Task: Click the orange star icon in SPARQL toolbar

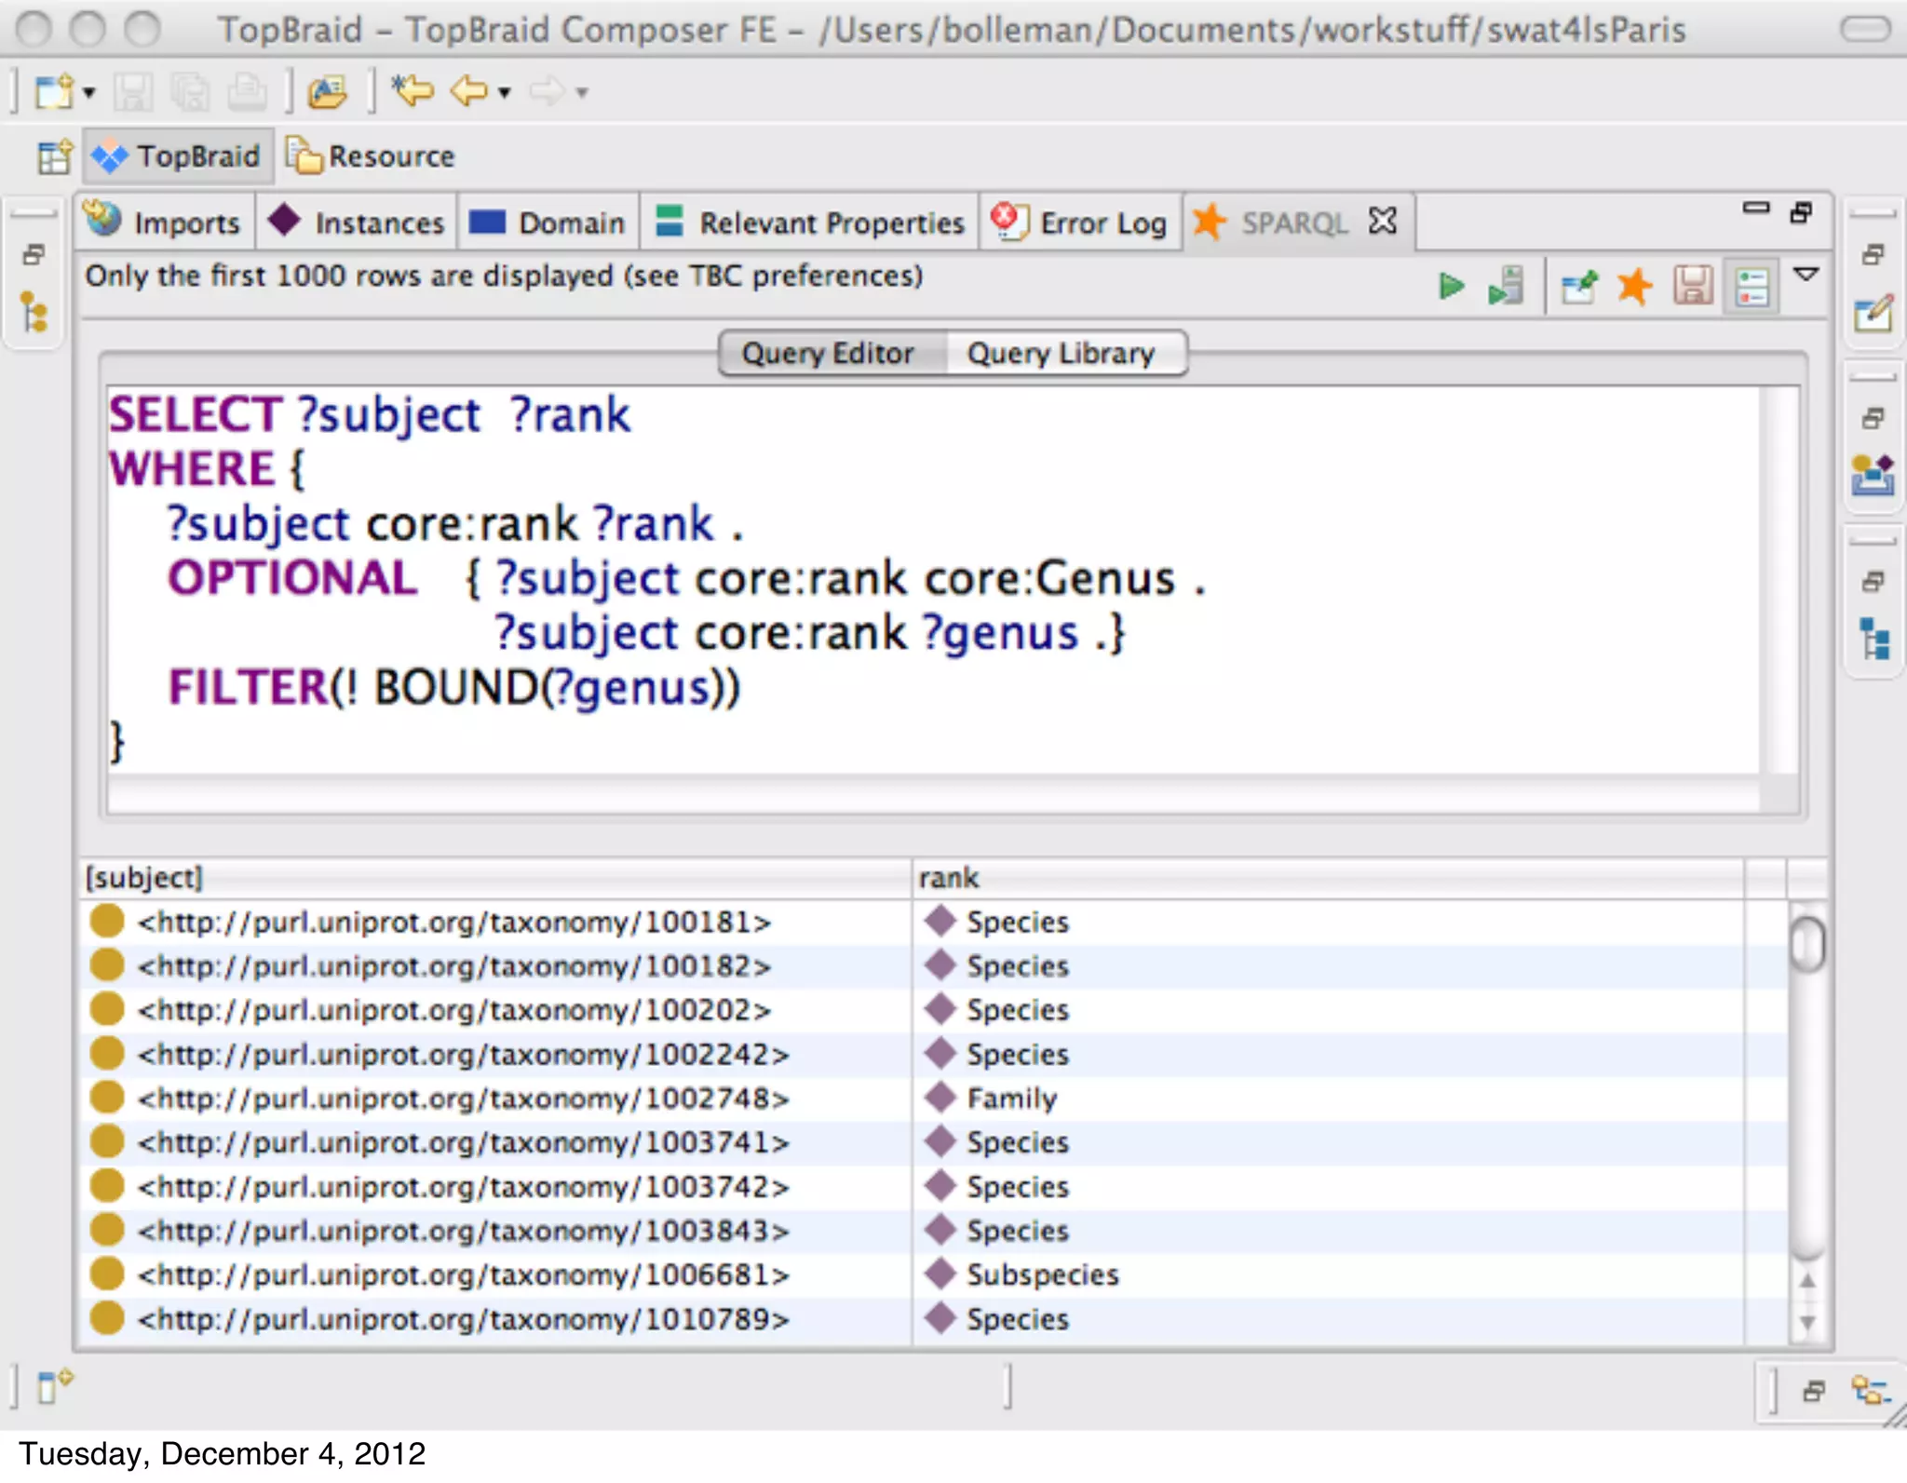Action: pyautogui.click(x=1633, y=286)
